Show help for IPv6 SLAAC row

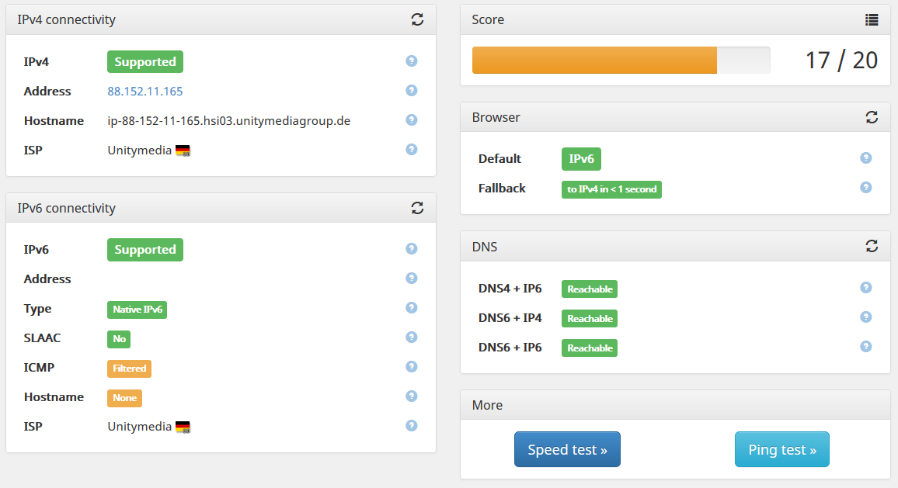pyautogui.click(x=412, y=337)
